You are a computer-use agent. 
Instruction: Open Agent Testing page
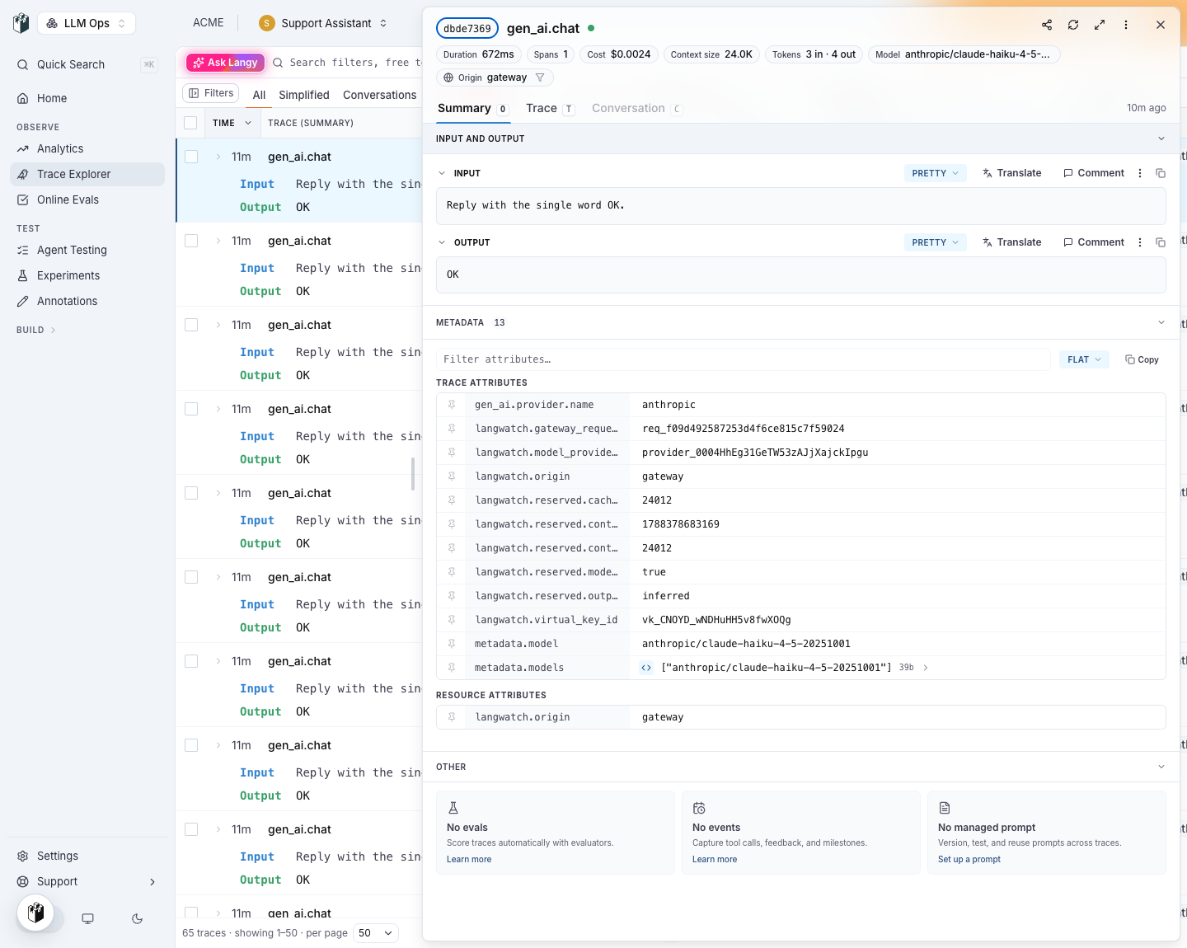87,250
